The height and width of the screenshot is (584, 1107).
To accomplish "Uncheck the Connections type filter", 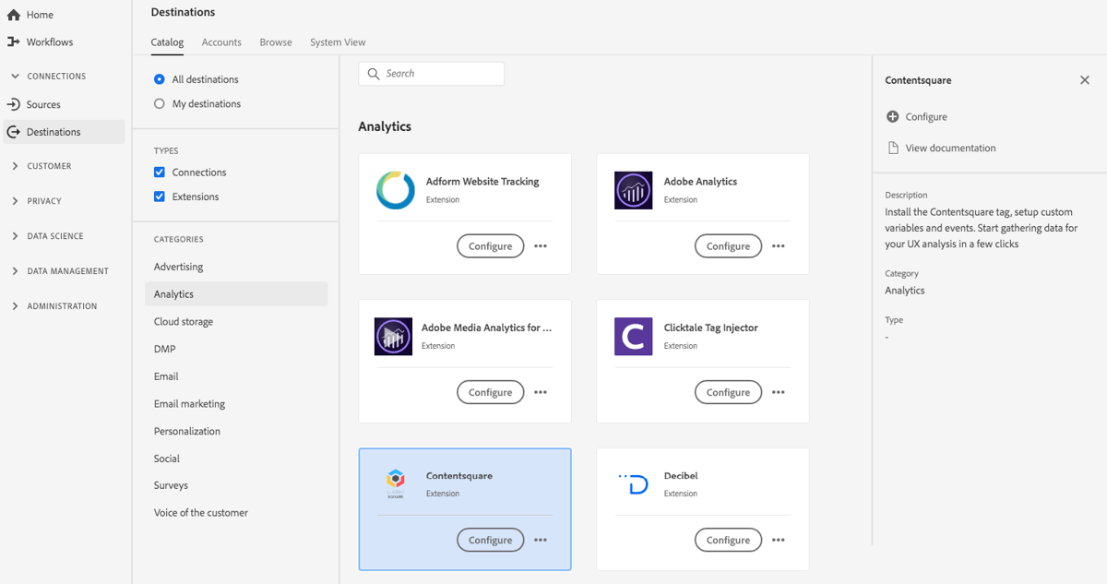I will click(x=158, y=172).
